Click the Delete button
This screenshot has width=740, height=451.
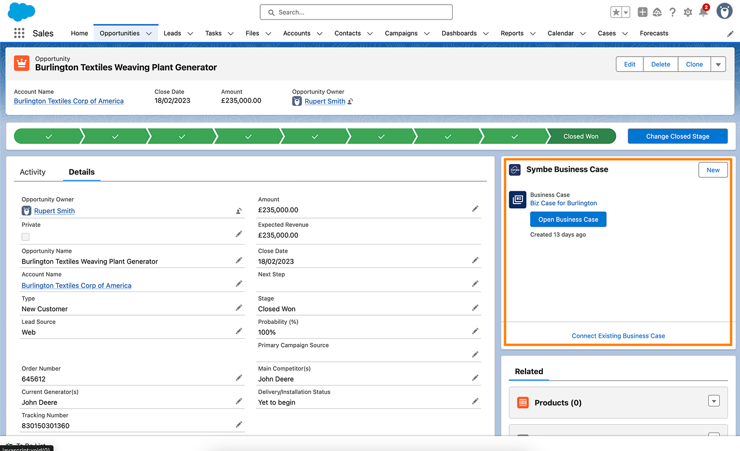(x=661, y=64)
